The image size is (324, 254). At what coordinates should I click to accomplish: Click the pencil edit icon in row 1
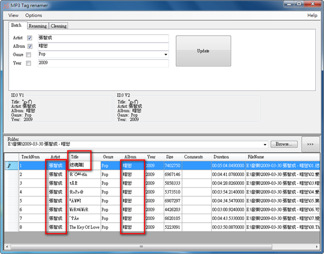tap(9, 166)
